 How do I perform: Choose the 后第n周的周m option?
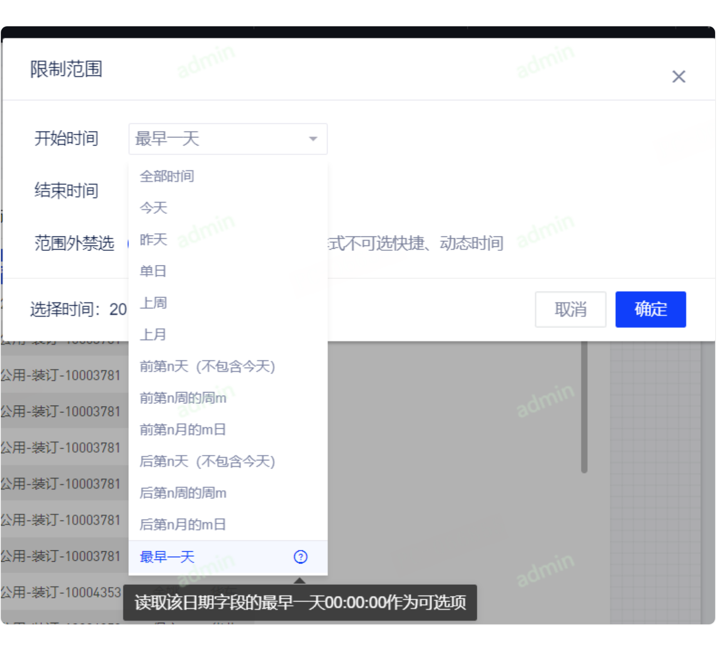[183, 493]
